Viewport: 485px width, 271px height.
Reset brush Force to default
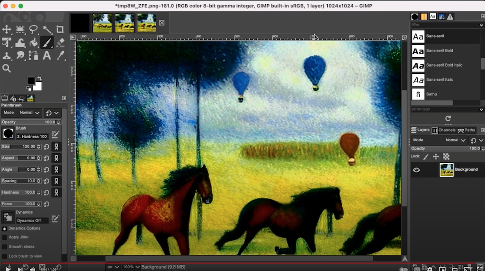(x=46, y=204)
